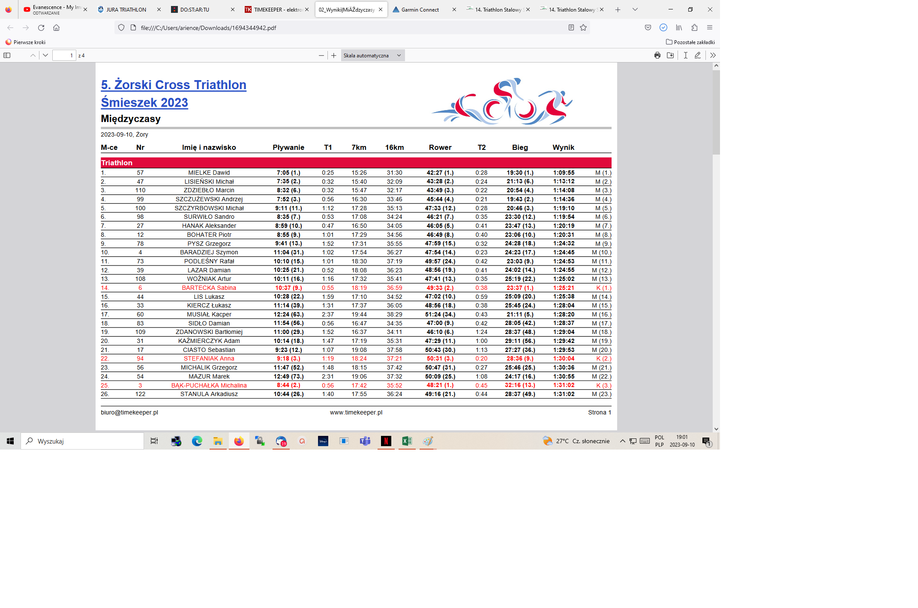Open Firefox application menu
The height and width of the screenshot is (608, 918).
click(x=710, y=28)
